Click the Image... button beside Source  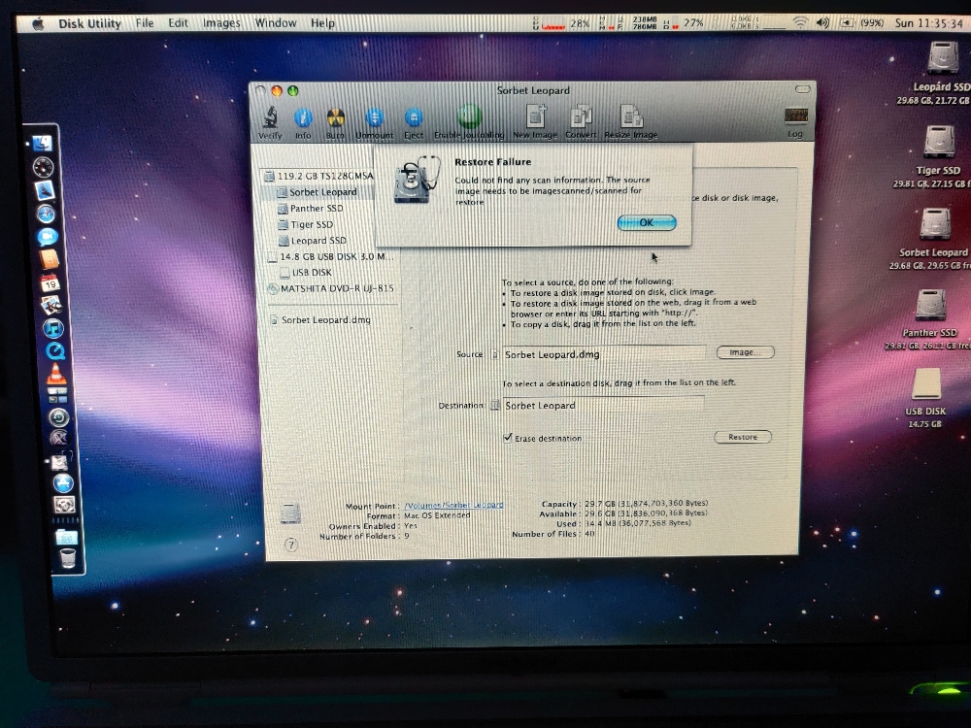coord(745,352)
